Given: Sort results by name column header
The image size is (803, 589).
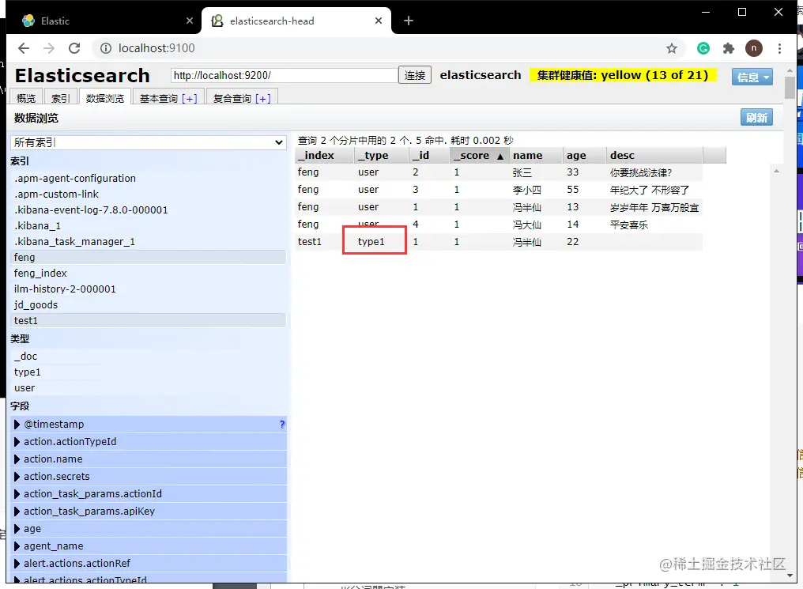Looking at the screenshot, I should (x=535, y=155).
